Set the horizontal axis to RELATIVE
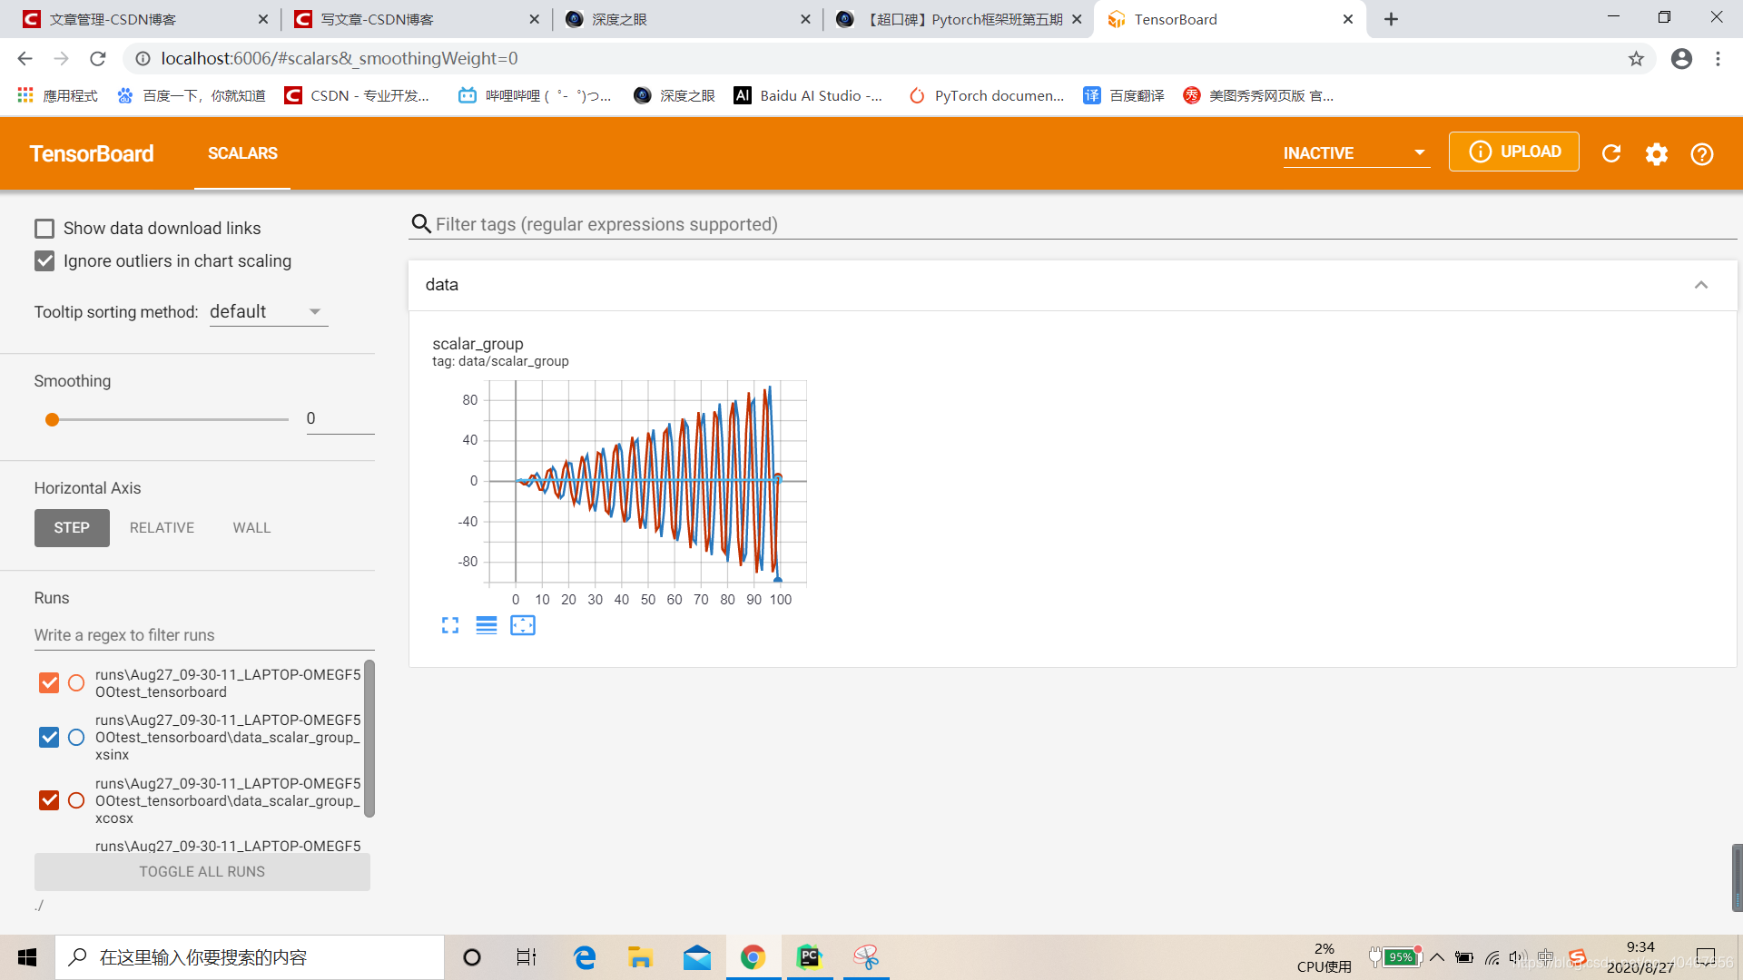 click(162, 528)
